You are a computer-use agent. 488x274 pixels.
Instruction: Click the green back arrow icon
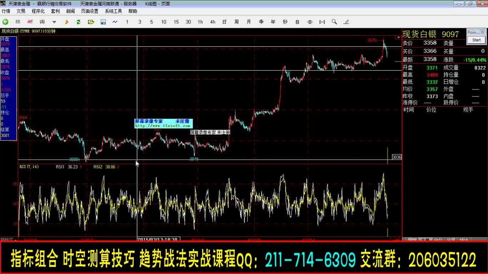5,22
